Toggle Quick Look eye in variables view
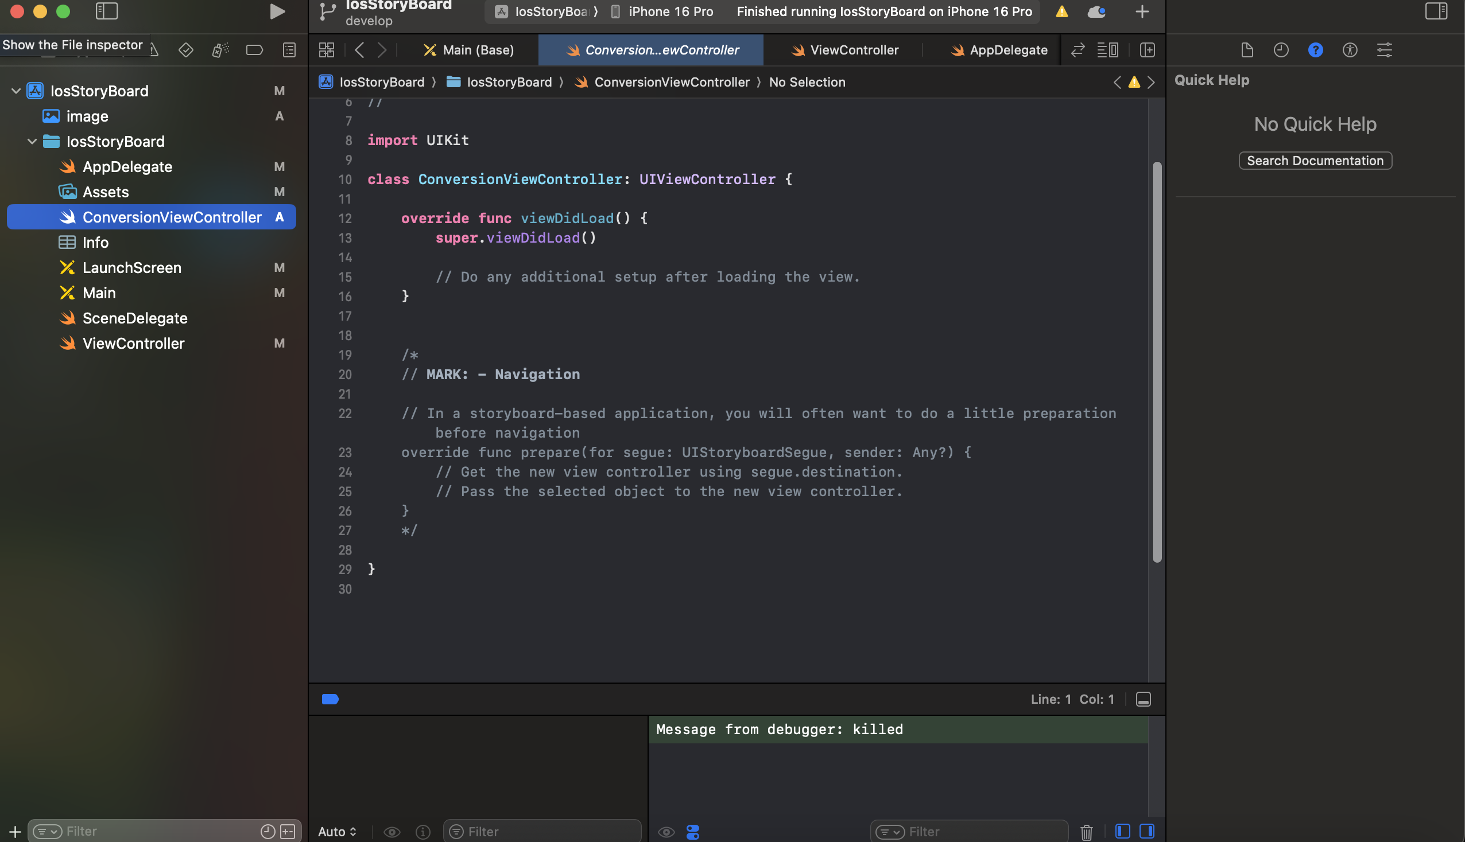This screenshot has height=842, width=1465. (392, 832)
